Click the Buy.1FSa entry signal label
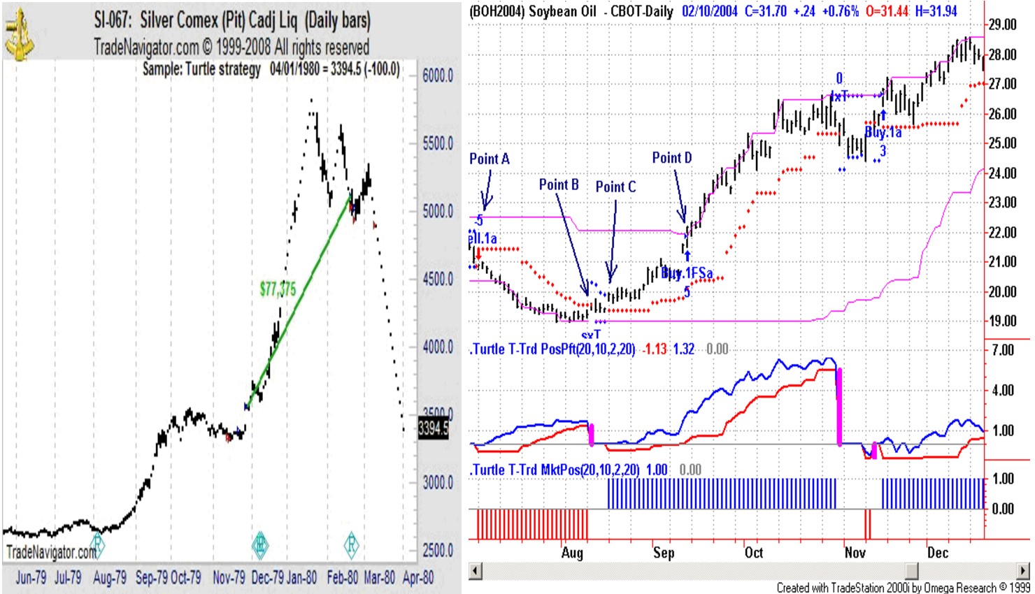Viewport: 1035px width, 594px height. pyautogui.click(x=687, y=273)
